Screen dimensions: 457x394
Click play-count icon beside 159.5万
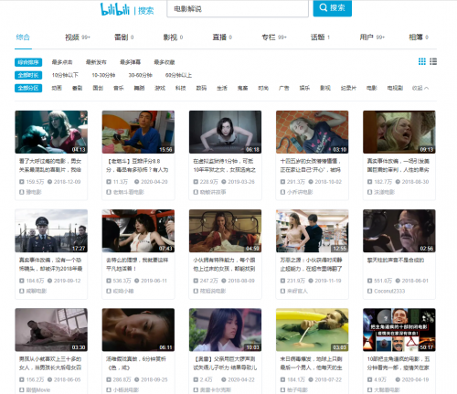click(22, 182)
